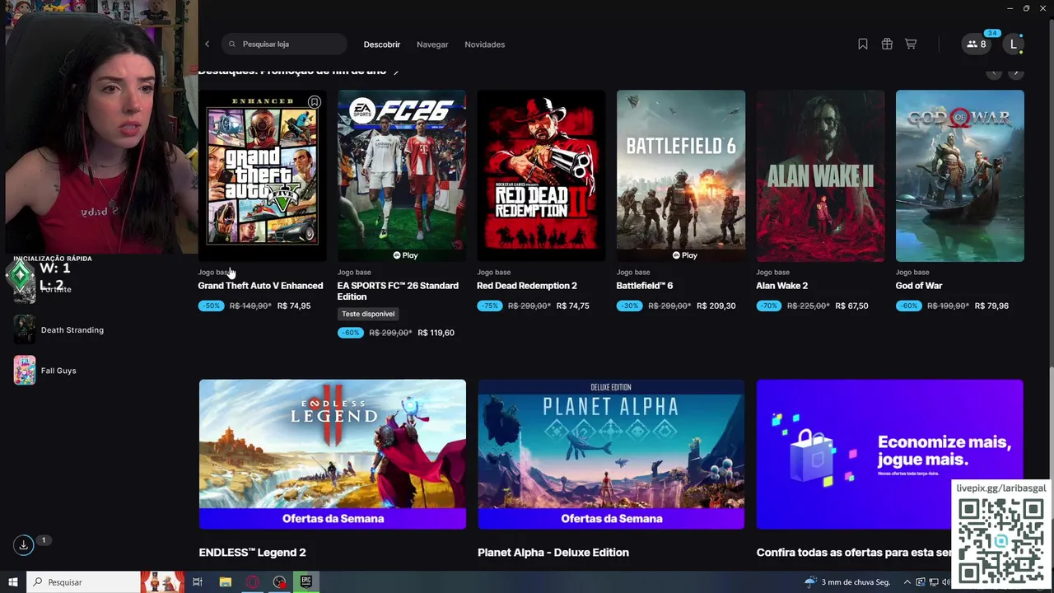Open the Red Dead Redemption 2 title
The height and width of the screenshot is (593, 1054).
pyautogui.click(x=527, y=286)
